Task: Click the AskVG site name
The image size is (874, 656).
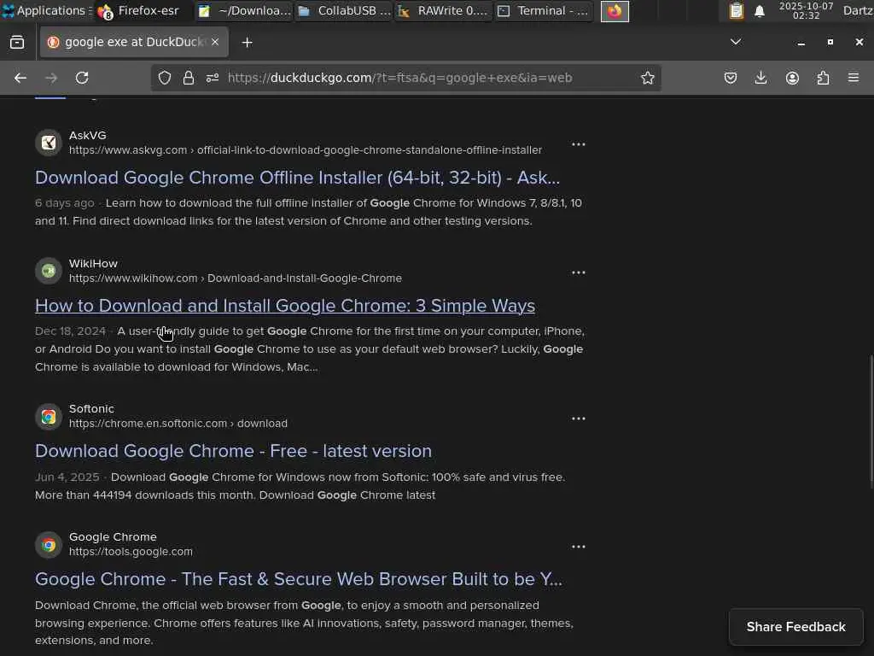Action: pos(88,136)
